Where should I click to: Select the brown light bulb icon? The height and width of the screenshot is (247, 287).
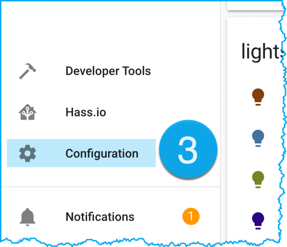(x=258, y=97)
